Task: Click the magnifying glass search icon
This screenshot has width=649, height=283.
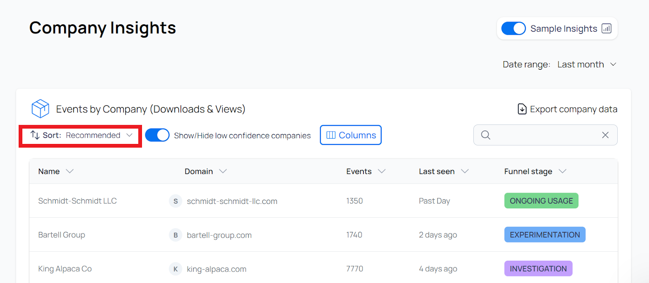Action: click(x=486, y=135)
